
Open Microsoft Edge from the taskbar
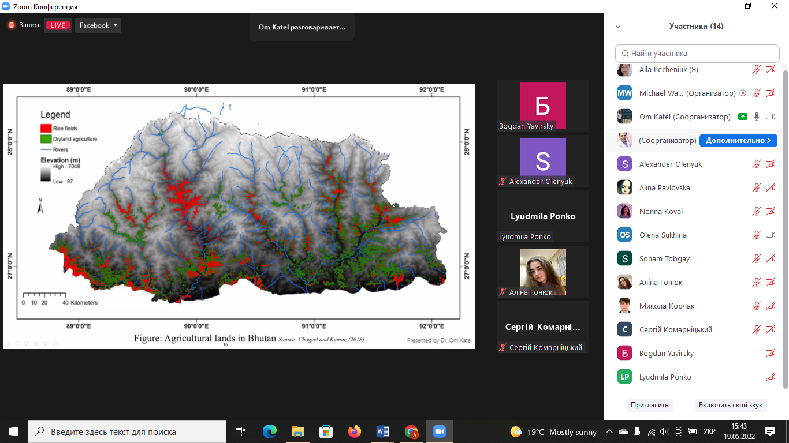click(x=270, y=431)
